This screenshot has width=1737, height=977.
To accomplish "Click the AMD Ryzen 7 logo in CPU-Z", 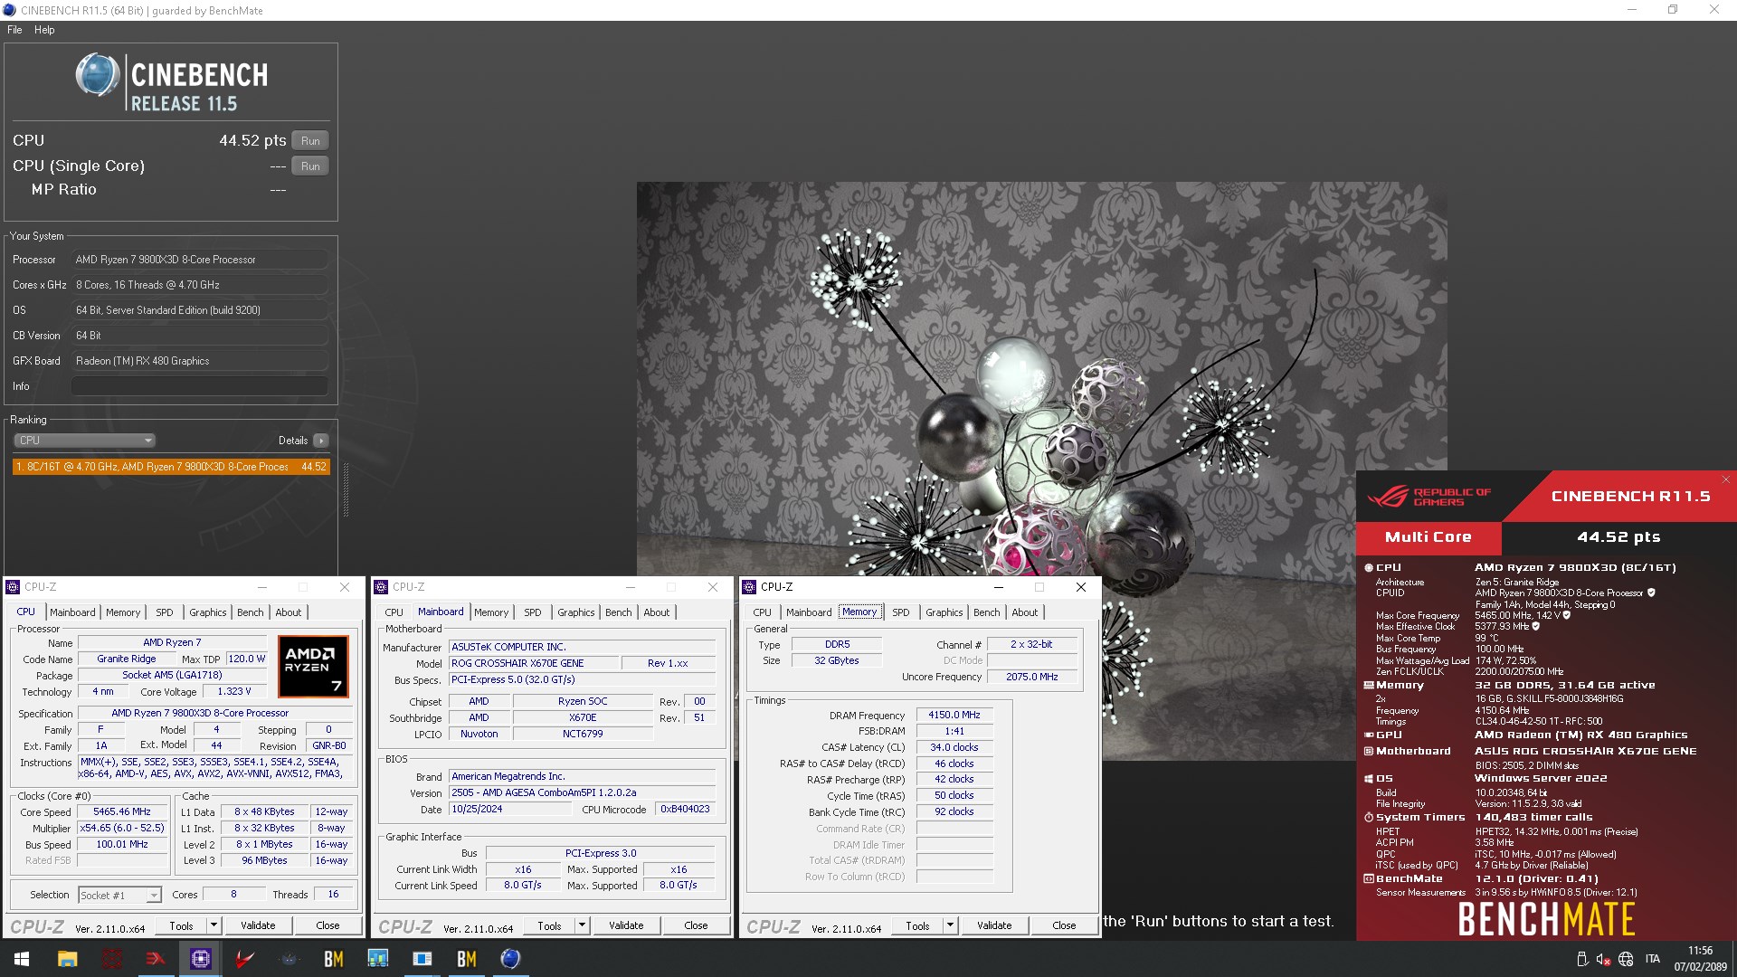I will tap(313, 667).
